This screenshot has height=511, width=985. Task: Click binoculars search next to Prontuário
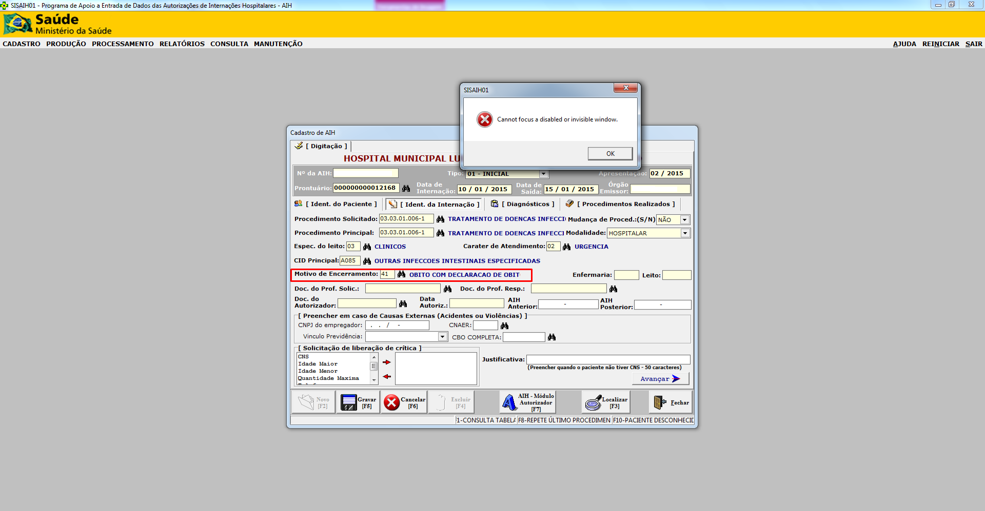406,189
